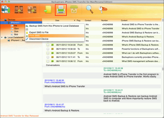Choose Disconnect Device in context menu

(x=55, y=39)
